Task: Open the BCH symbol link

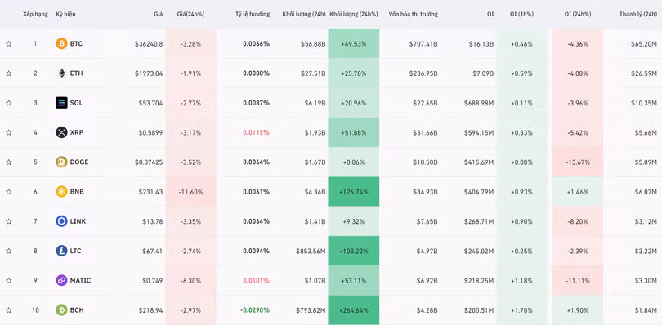Action: (x=77, y=310)
